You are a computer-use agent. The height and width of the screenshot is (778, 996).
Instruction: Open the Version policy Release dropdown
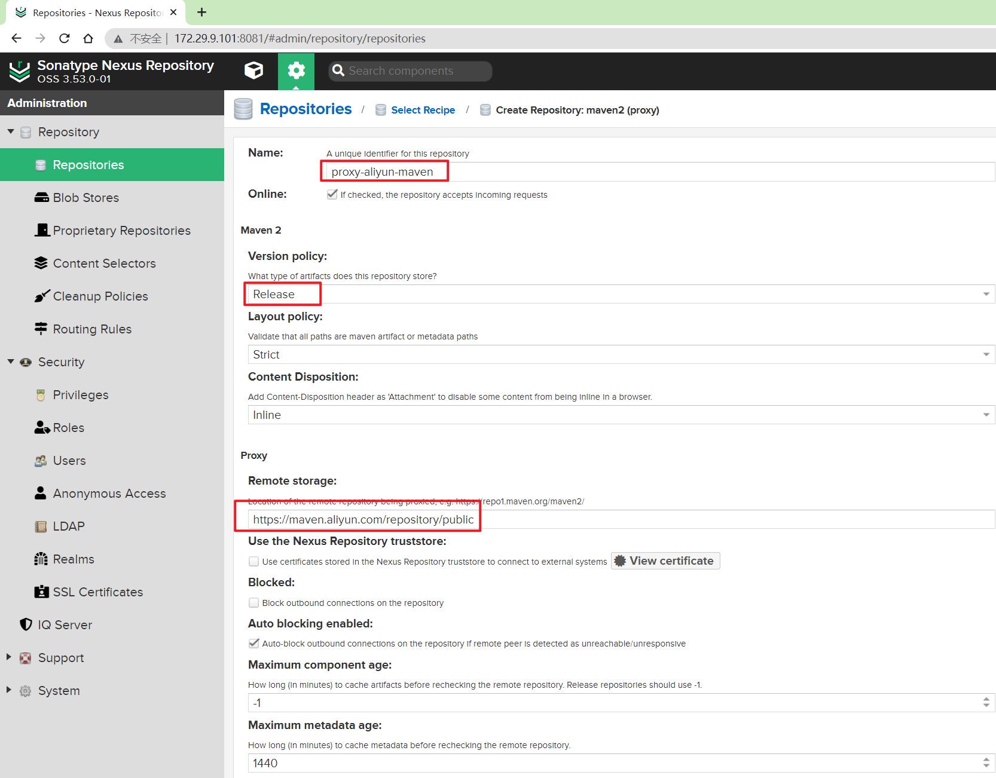click(621, 294)
